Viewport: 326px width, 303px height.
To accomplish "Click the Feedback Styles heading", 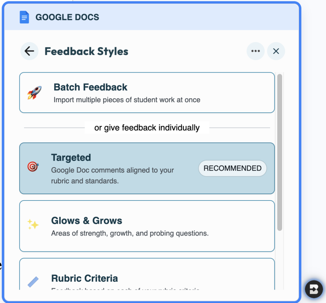I will click(86, 51).
